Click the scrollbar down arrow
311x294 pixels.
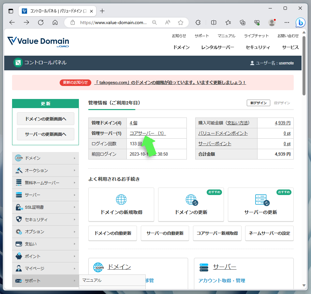304,286
